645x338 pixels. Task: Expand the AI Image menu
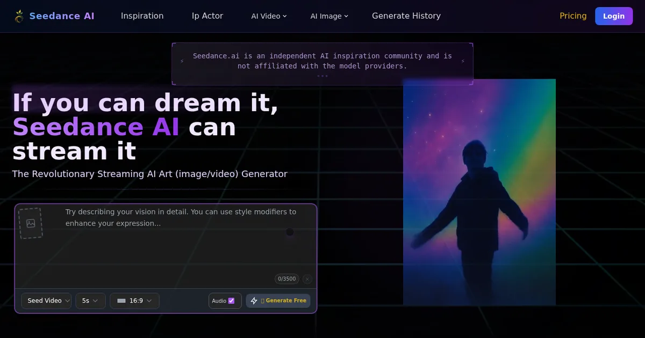pos(329,16)
